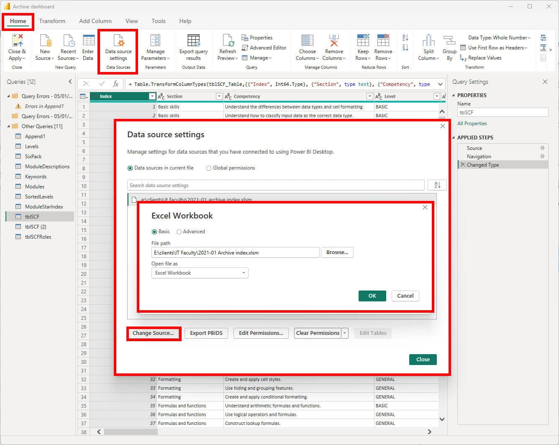
Task: Open the New Source icon
Action: click(45, 41)
